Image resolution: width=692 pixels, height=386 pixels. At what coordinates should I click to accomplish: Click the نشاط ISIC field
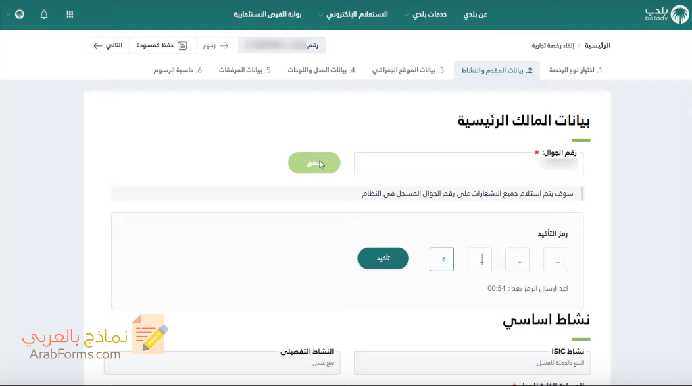tap(472, 362)
